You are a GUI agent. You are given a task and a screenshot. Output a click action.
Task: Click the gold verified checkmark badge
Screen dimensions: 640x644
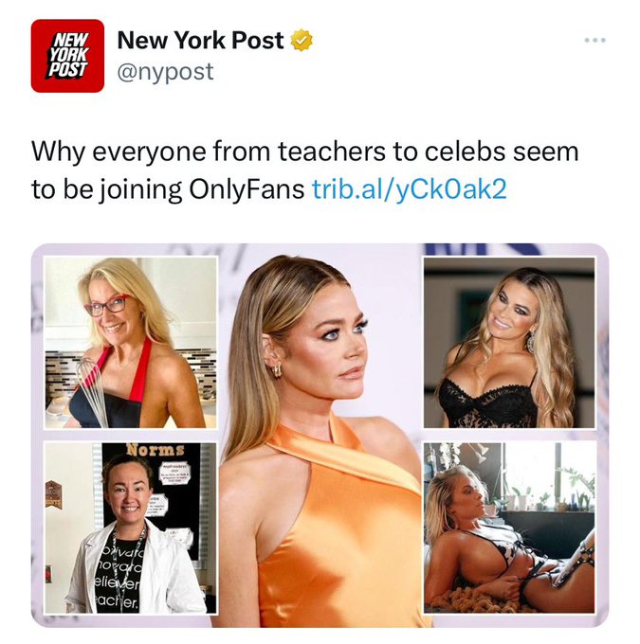coord(302,40)
